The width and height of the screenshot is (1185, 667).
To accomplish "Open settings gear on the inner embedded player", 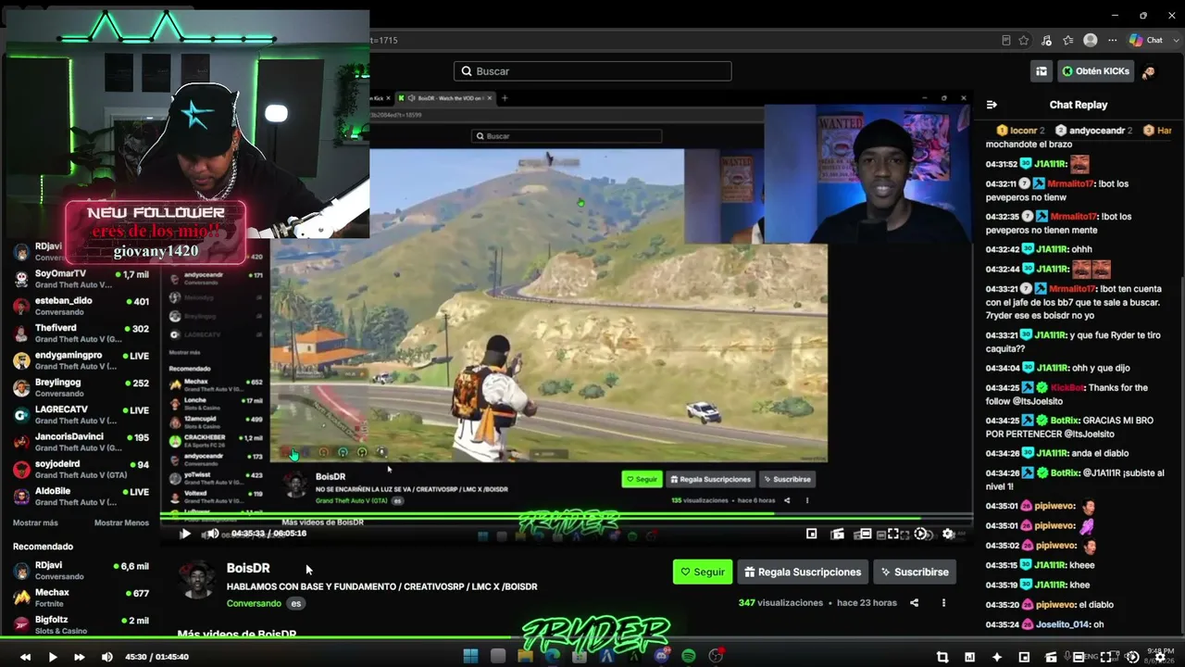I will 948,534.
